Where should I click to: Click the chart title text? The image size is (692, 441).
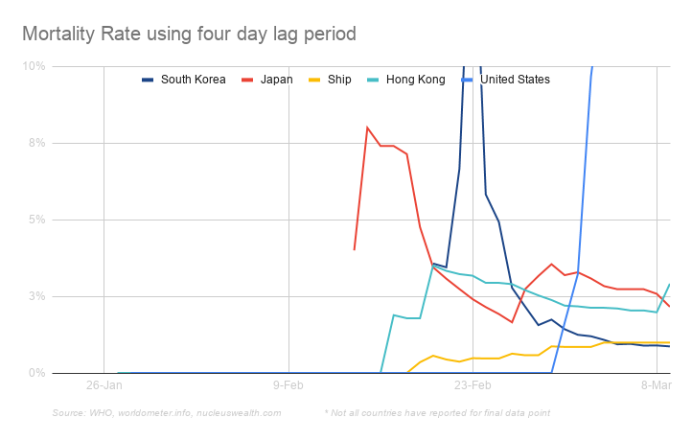click(189, 35)
